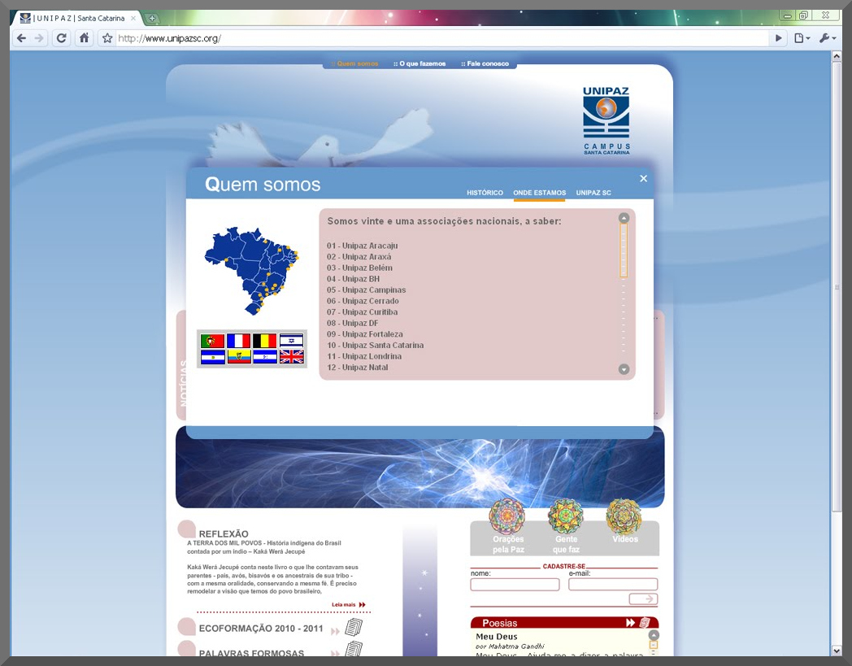
Task: Submit the Cadastre-se form arrow button
Action: click(643, 599)
